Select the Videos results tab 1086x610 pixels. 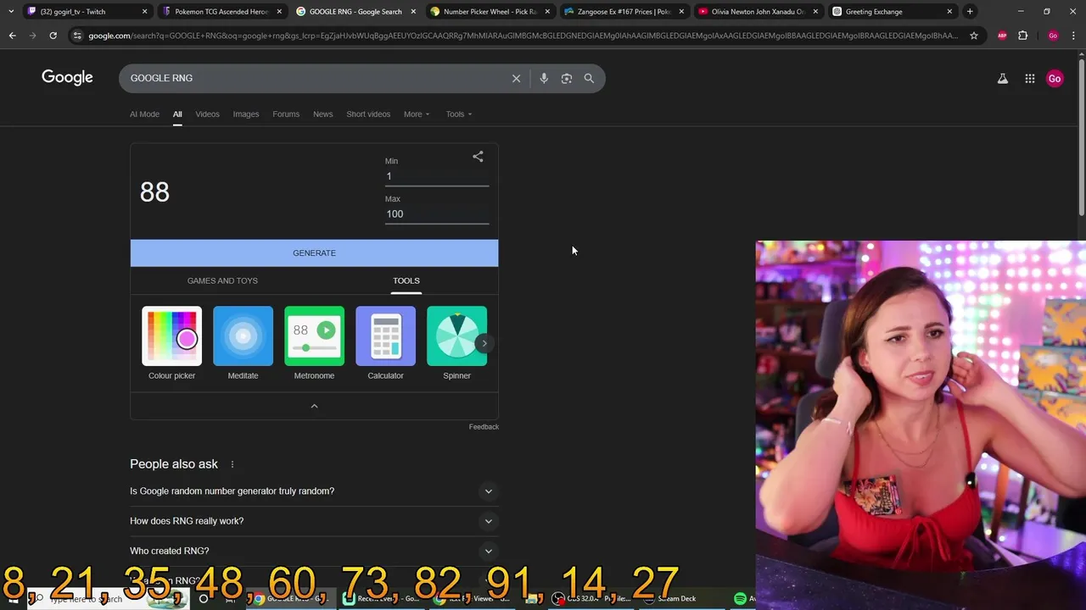(x=207, y=114)
